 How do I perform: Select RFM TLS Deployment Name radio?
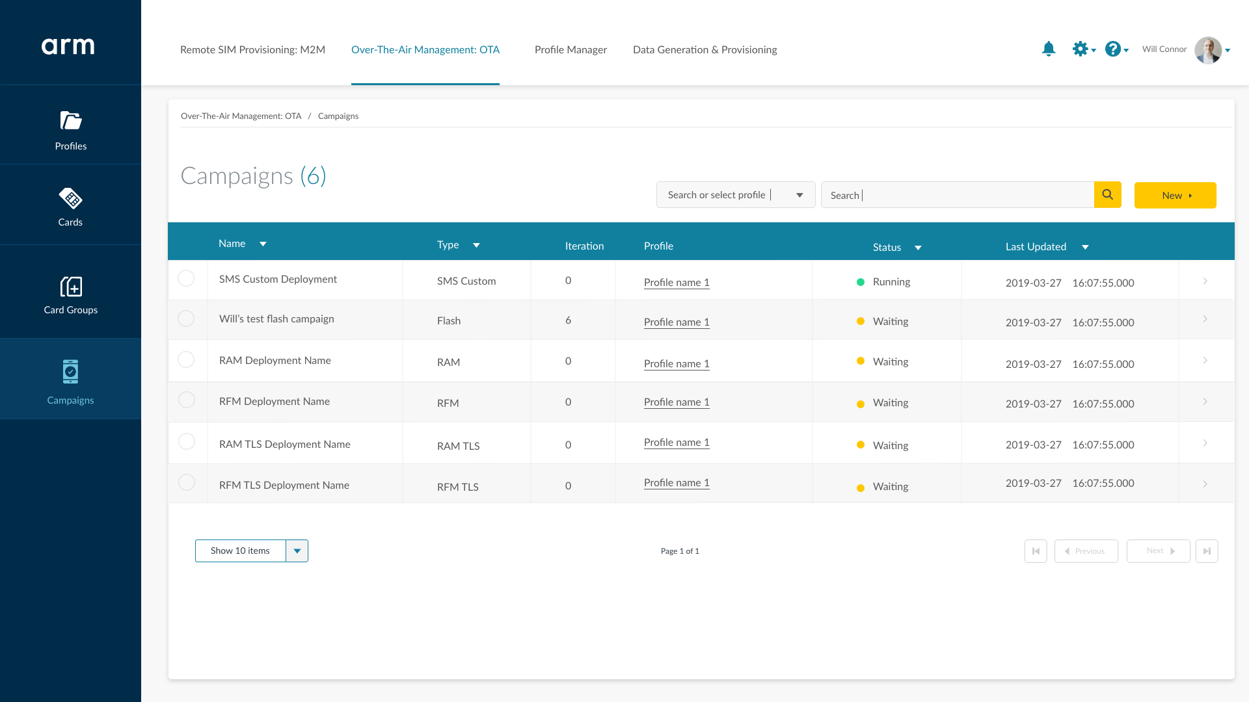pyautogui.click(x=187, y=482)
